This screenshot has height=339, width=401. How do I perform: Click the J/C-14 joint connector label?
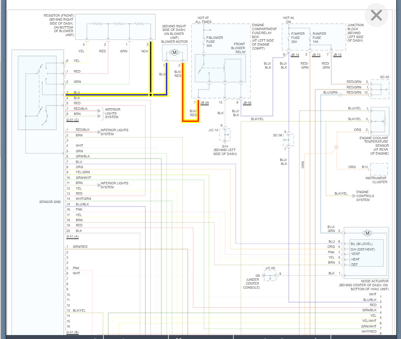[x=213, y=130]
